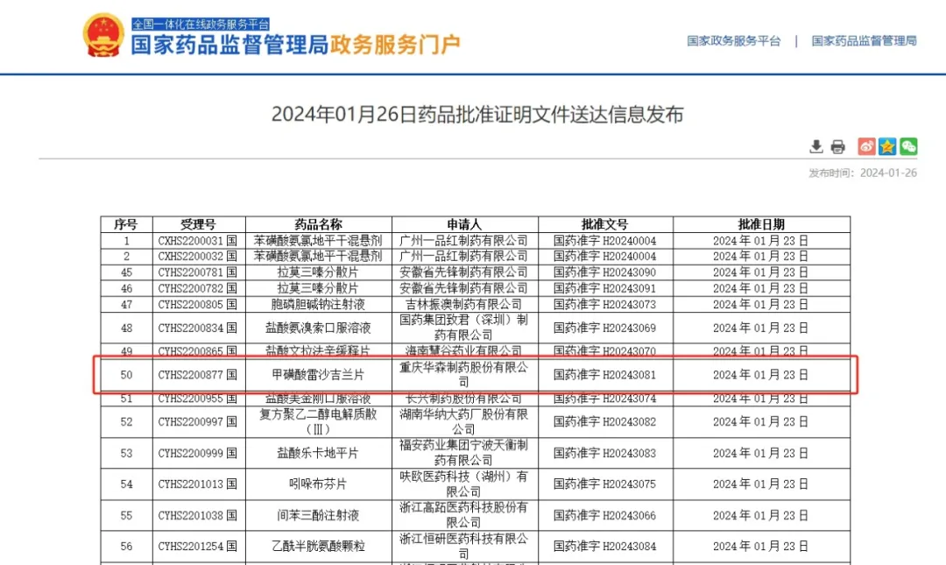Image resolution: width=946 pixels, height=565 pixels.
Task: Click applicant 国药集团致君（深圳）制药有限公司
Action: click(464, 327)
